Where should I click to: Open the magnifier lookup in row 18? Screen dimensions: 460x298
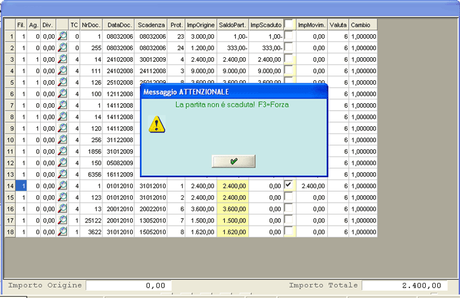point(63,232)
